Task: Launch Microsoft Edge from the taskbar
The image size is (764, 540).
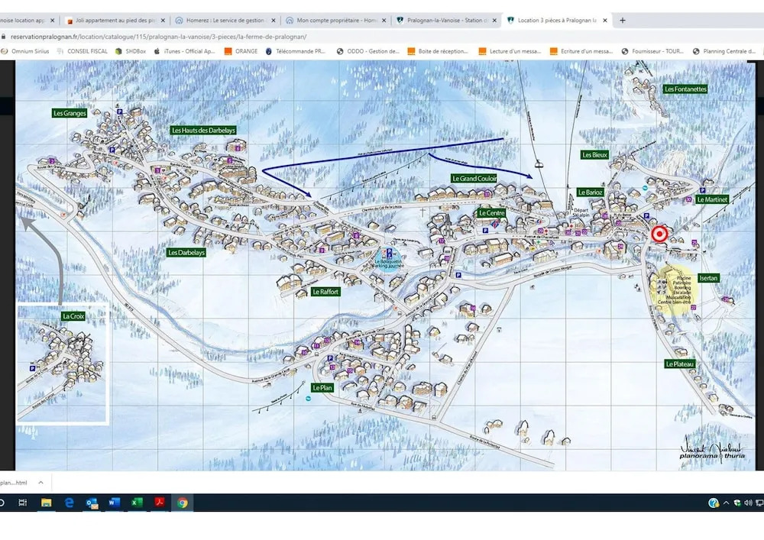Action: (69, 503)
